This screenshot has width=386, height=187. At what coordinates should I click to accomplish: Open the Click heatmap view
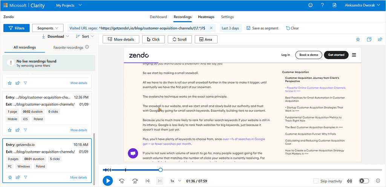[x=153, y=39]
